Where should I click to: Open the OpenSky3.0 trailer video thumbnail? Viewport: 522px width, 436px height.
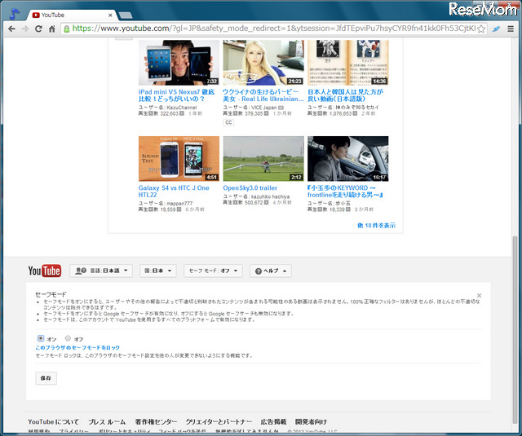(x=263, y=158)
